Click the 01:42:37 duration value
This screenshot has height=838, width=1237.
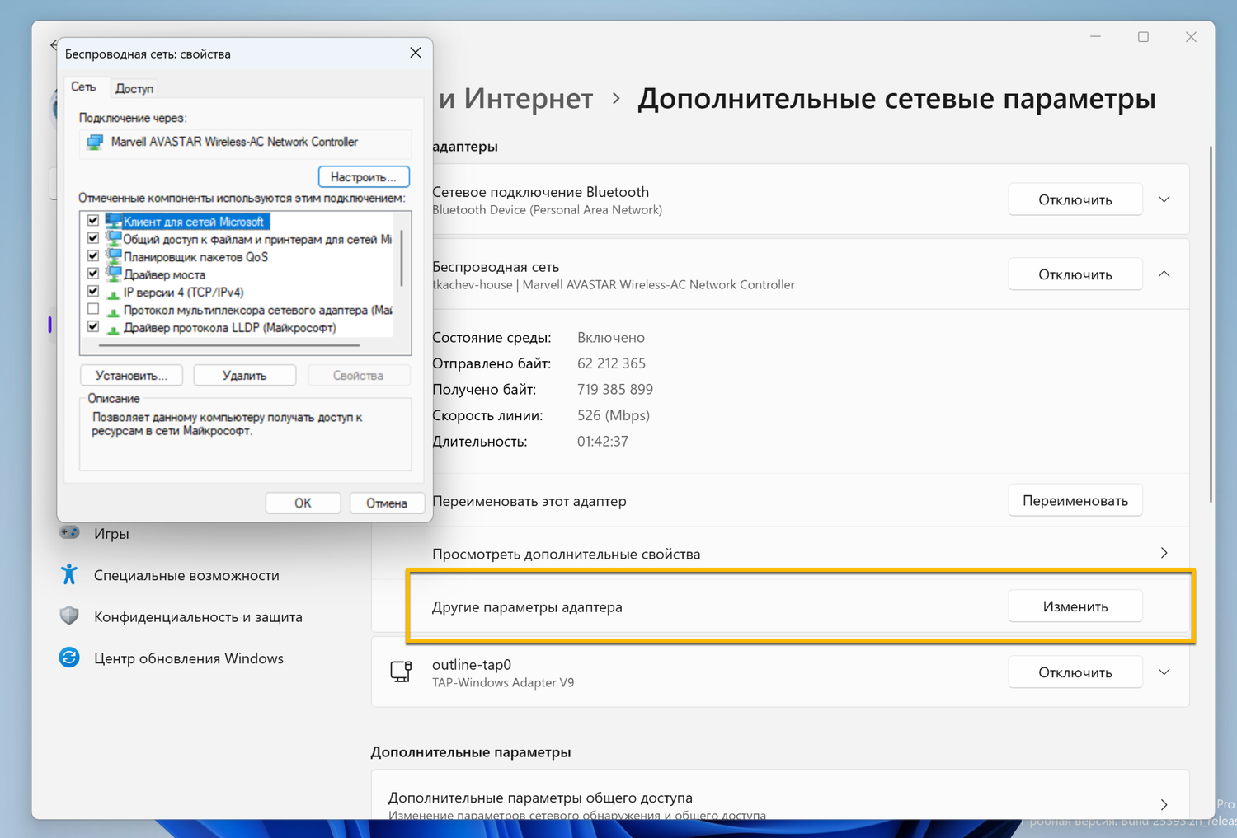pyautogui.click(x=603, y=442)
